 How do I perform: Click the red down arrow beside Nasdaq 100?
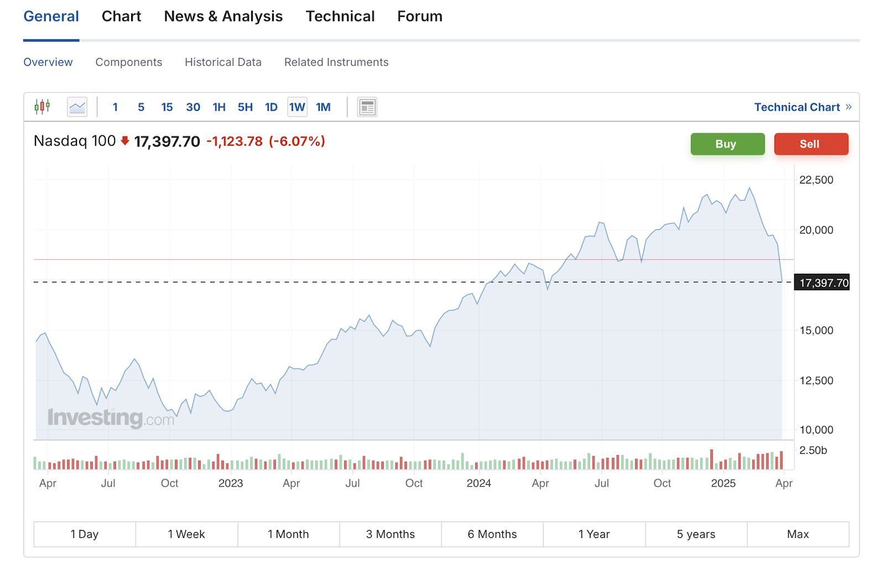[x=125, y=141]
